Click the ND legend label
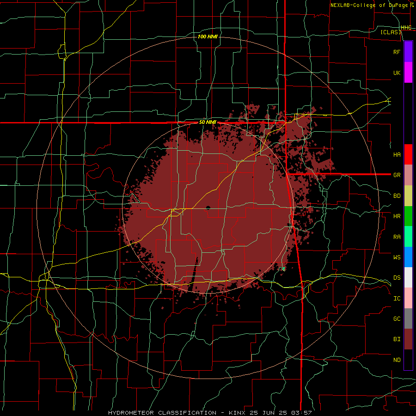This screenshot has height=416, width=416. click(x=397, y=360)
